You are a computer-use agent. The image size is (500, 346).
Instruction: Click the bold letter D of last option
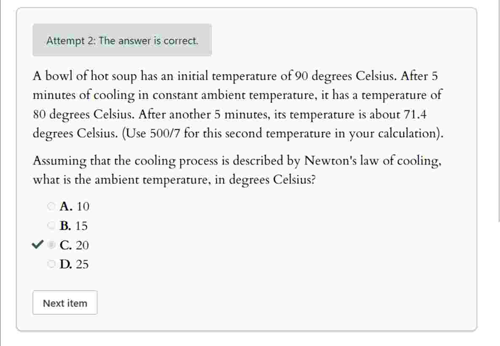(65, 264)
